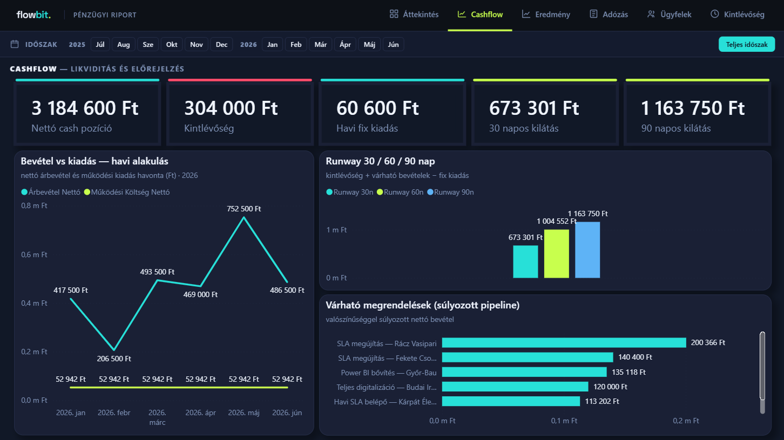Click the Várható megrendelések chart title
The height and width of the screenshot is (440, 784).
[x=423, y=305]
